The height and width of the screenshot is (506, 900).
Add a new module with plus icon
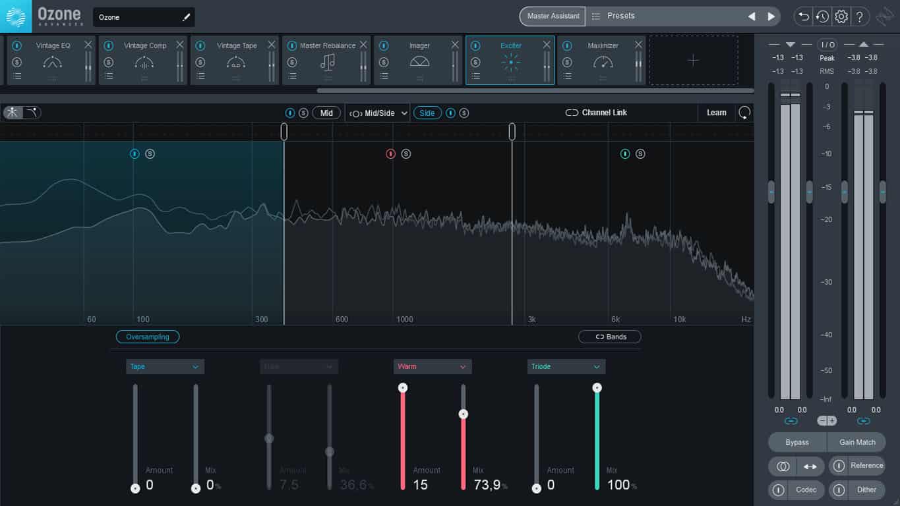[x=693, y=61]
